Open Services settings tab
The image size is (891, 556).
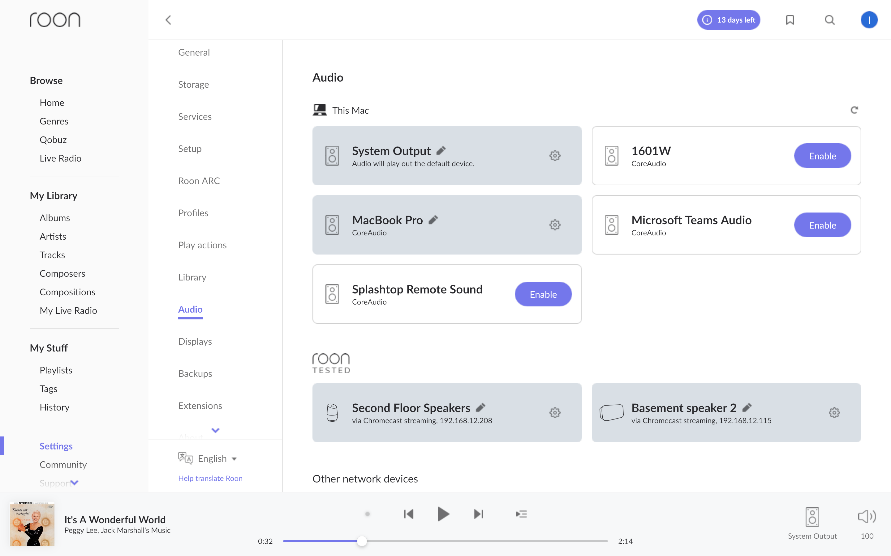pos(195,116)
